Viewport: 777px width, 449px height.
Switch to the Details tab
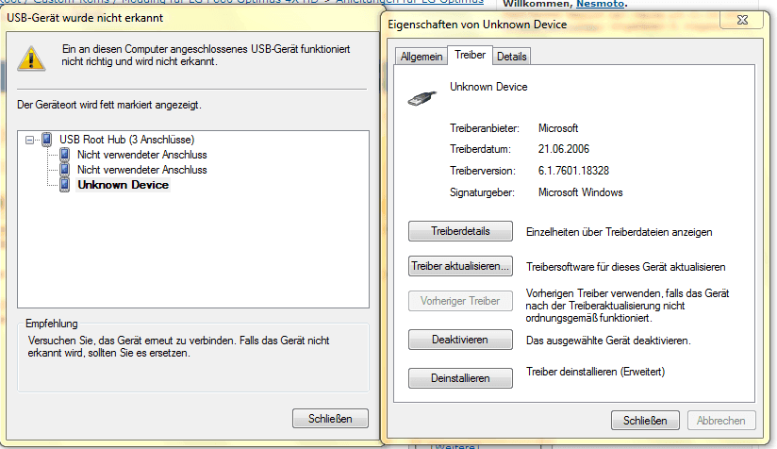click(x=511, y=57)
